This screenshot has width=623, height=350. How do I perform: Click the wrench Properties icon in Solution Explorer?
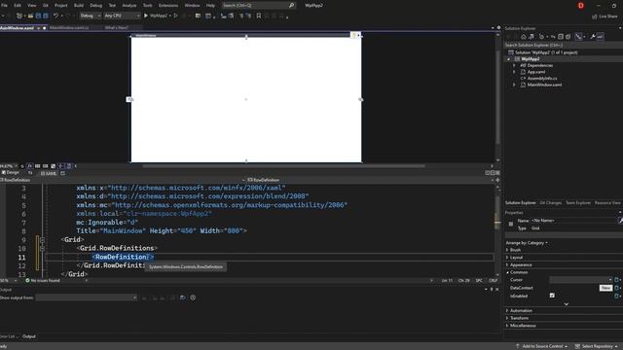(593, 37)
